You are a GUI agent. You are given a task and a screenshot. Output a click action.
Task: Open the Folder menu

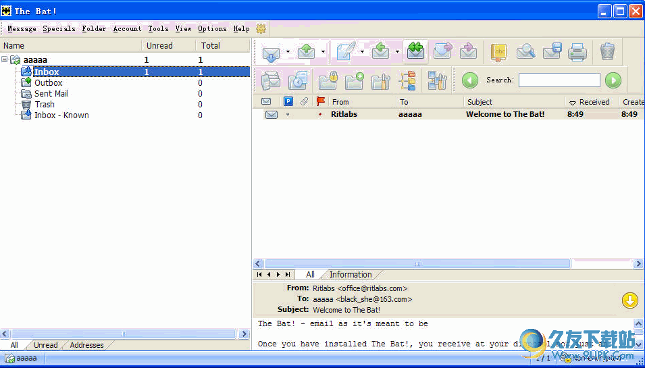coord(94,28)
